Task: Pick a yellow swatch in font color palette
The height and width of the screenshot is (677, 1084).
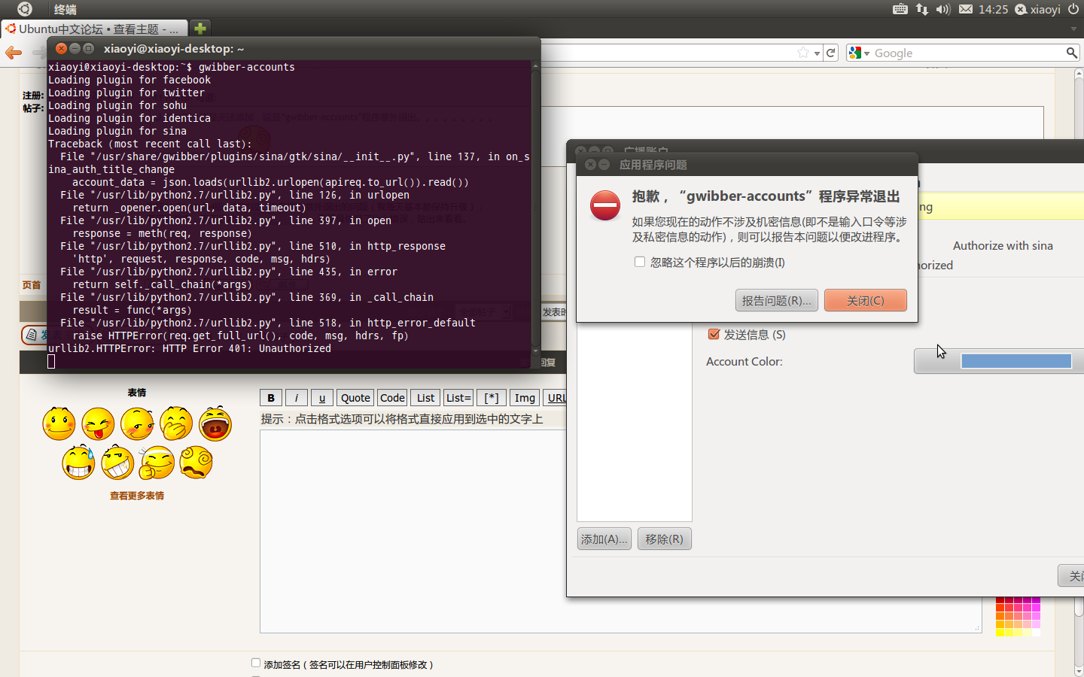Action: pyautogui.click(x=1000, y=631)
